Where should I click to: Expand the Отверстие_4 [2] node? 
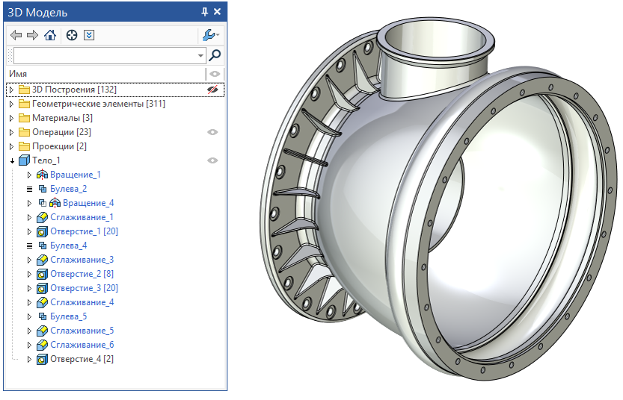click(x=29, y=359)
